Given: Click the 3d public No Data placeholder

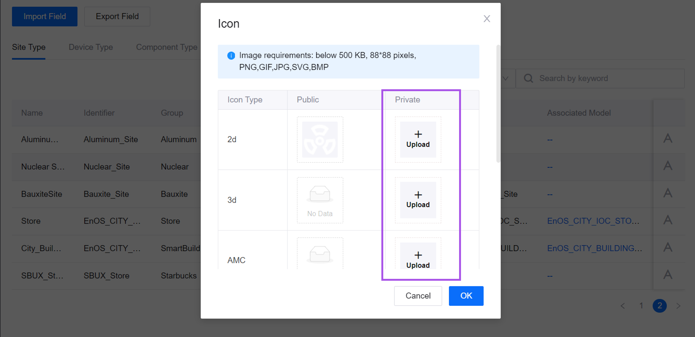Looking at the screenshot, I should pyautogui.click(x=320, y=200).
